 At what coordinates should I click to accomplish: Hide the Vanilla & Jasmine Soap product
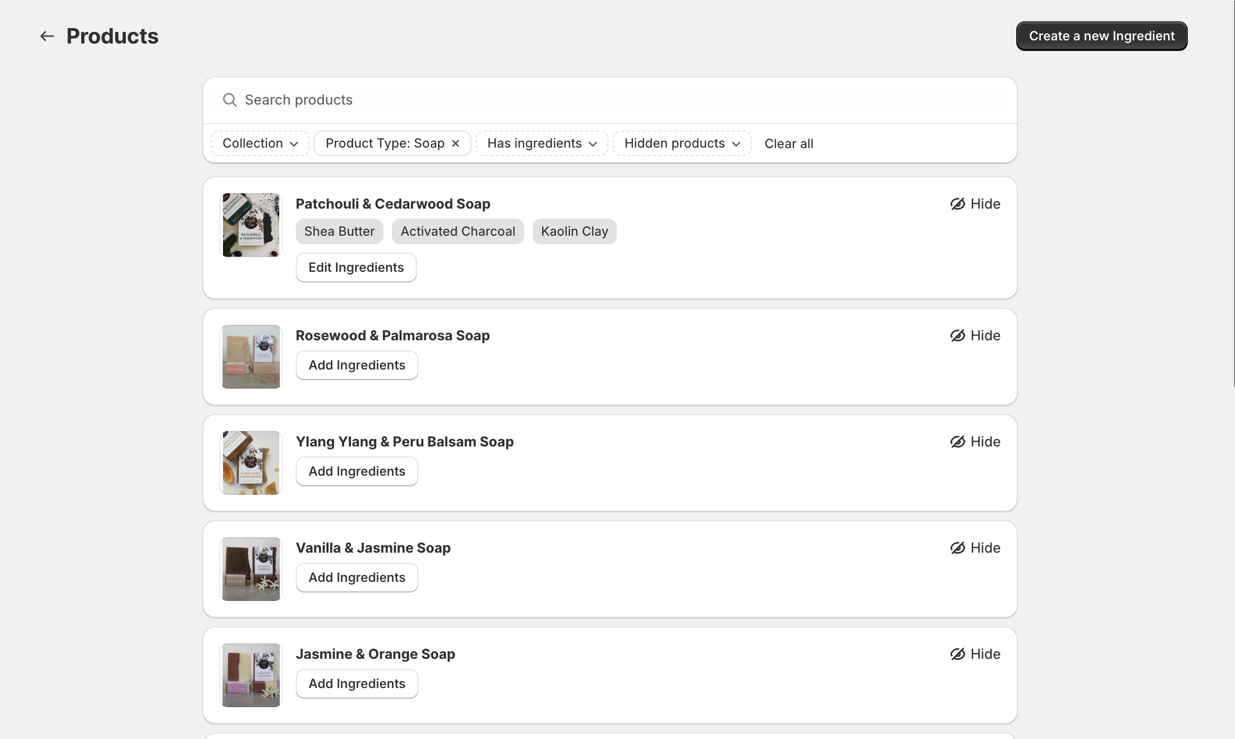[975, 548]
